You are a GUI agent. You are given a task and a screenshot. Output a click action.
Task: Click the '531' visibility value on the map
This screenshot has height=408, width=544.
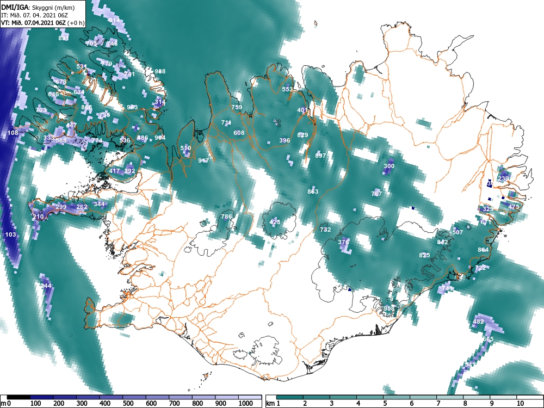[82, 66]
